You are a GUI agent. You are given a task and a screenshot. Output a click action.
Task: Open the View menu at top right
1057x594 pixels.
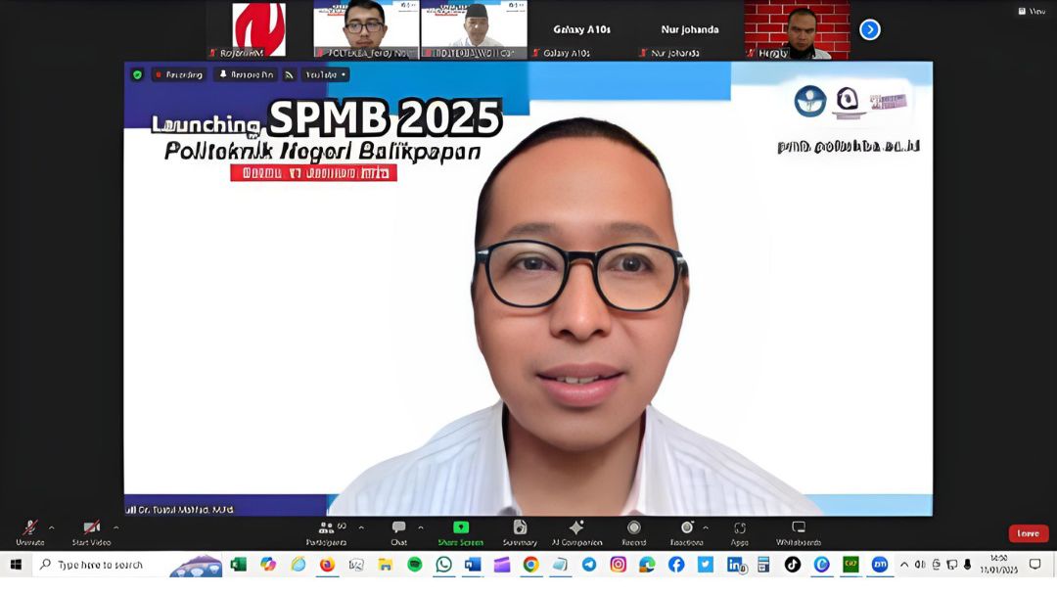1032,11
